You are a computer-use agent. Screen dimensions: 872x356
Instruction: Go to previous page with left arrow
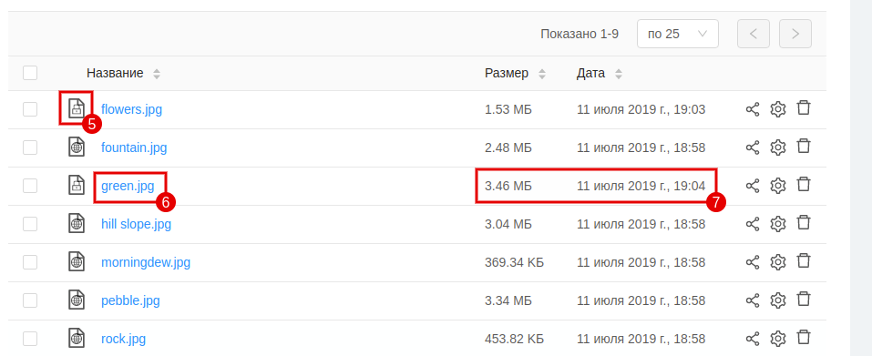pos(754,34)
